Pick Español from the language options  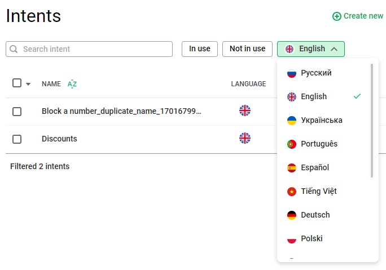(315, 168)
